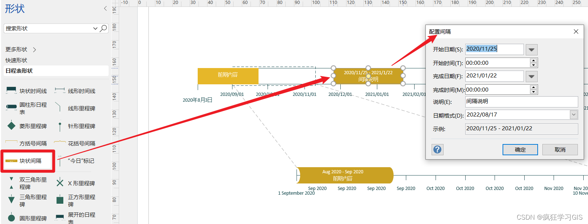Image resolution: width=588 pixels, height=224 pixels.
Task: Open the search shapes dropdown arrow
Action: click(95, 28)
